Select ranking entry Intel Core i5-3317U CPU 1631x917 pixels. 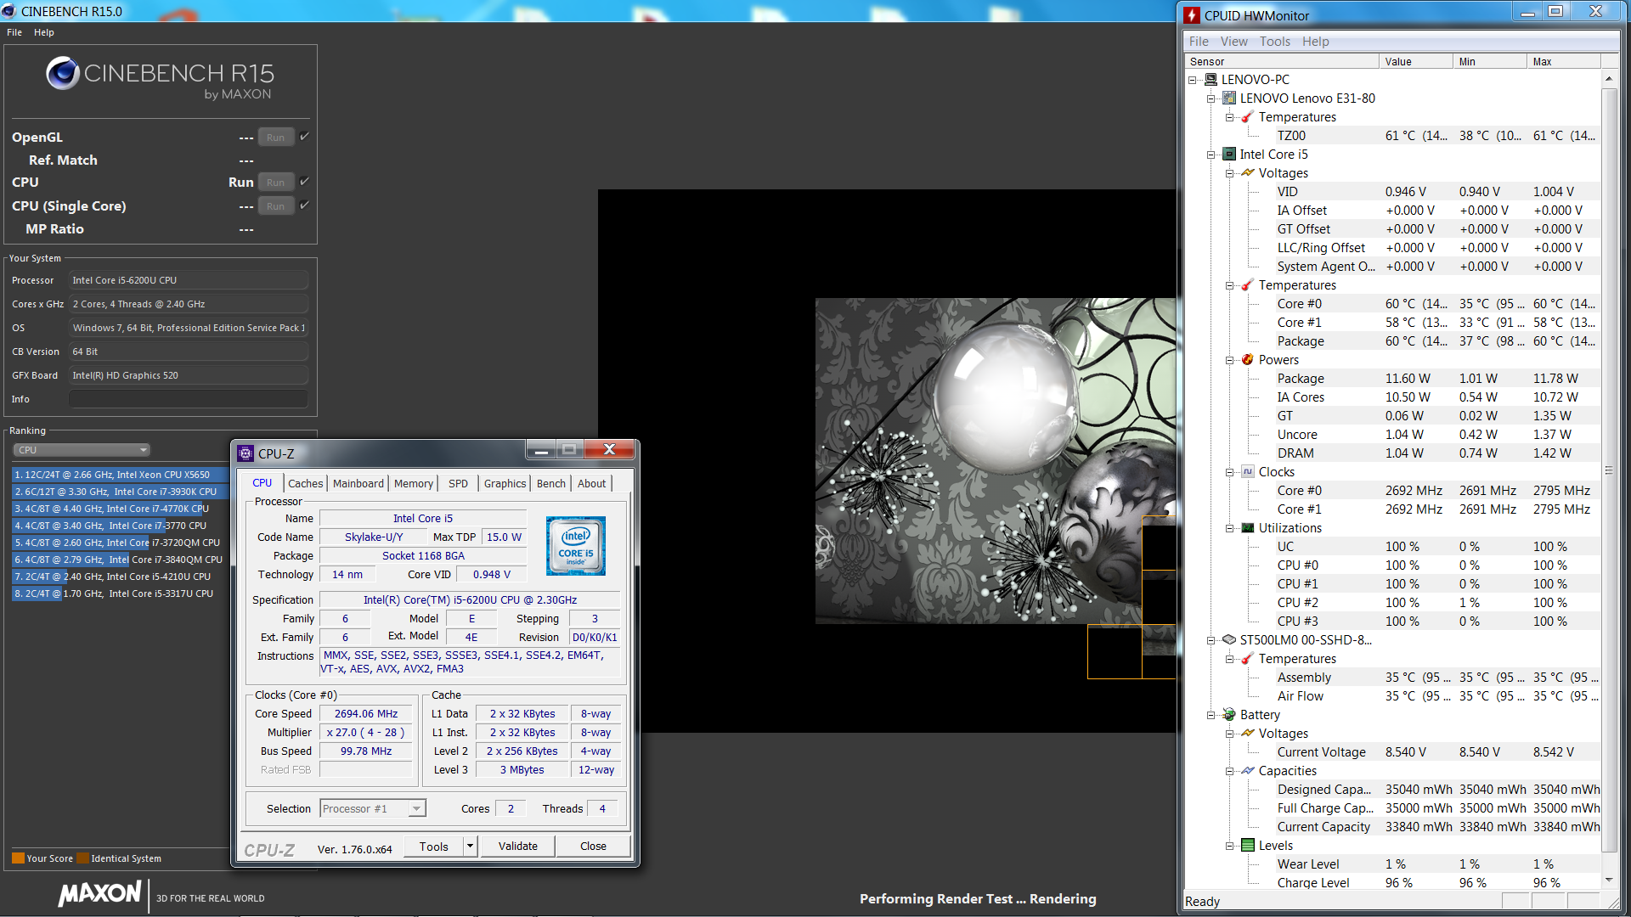click(120, 594)
